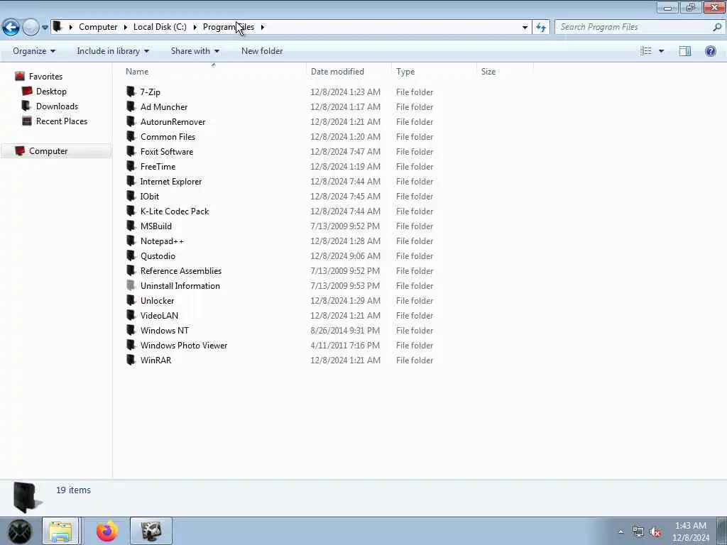Open the Include in library menu
727x545 pixels.
point(113,51)
